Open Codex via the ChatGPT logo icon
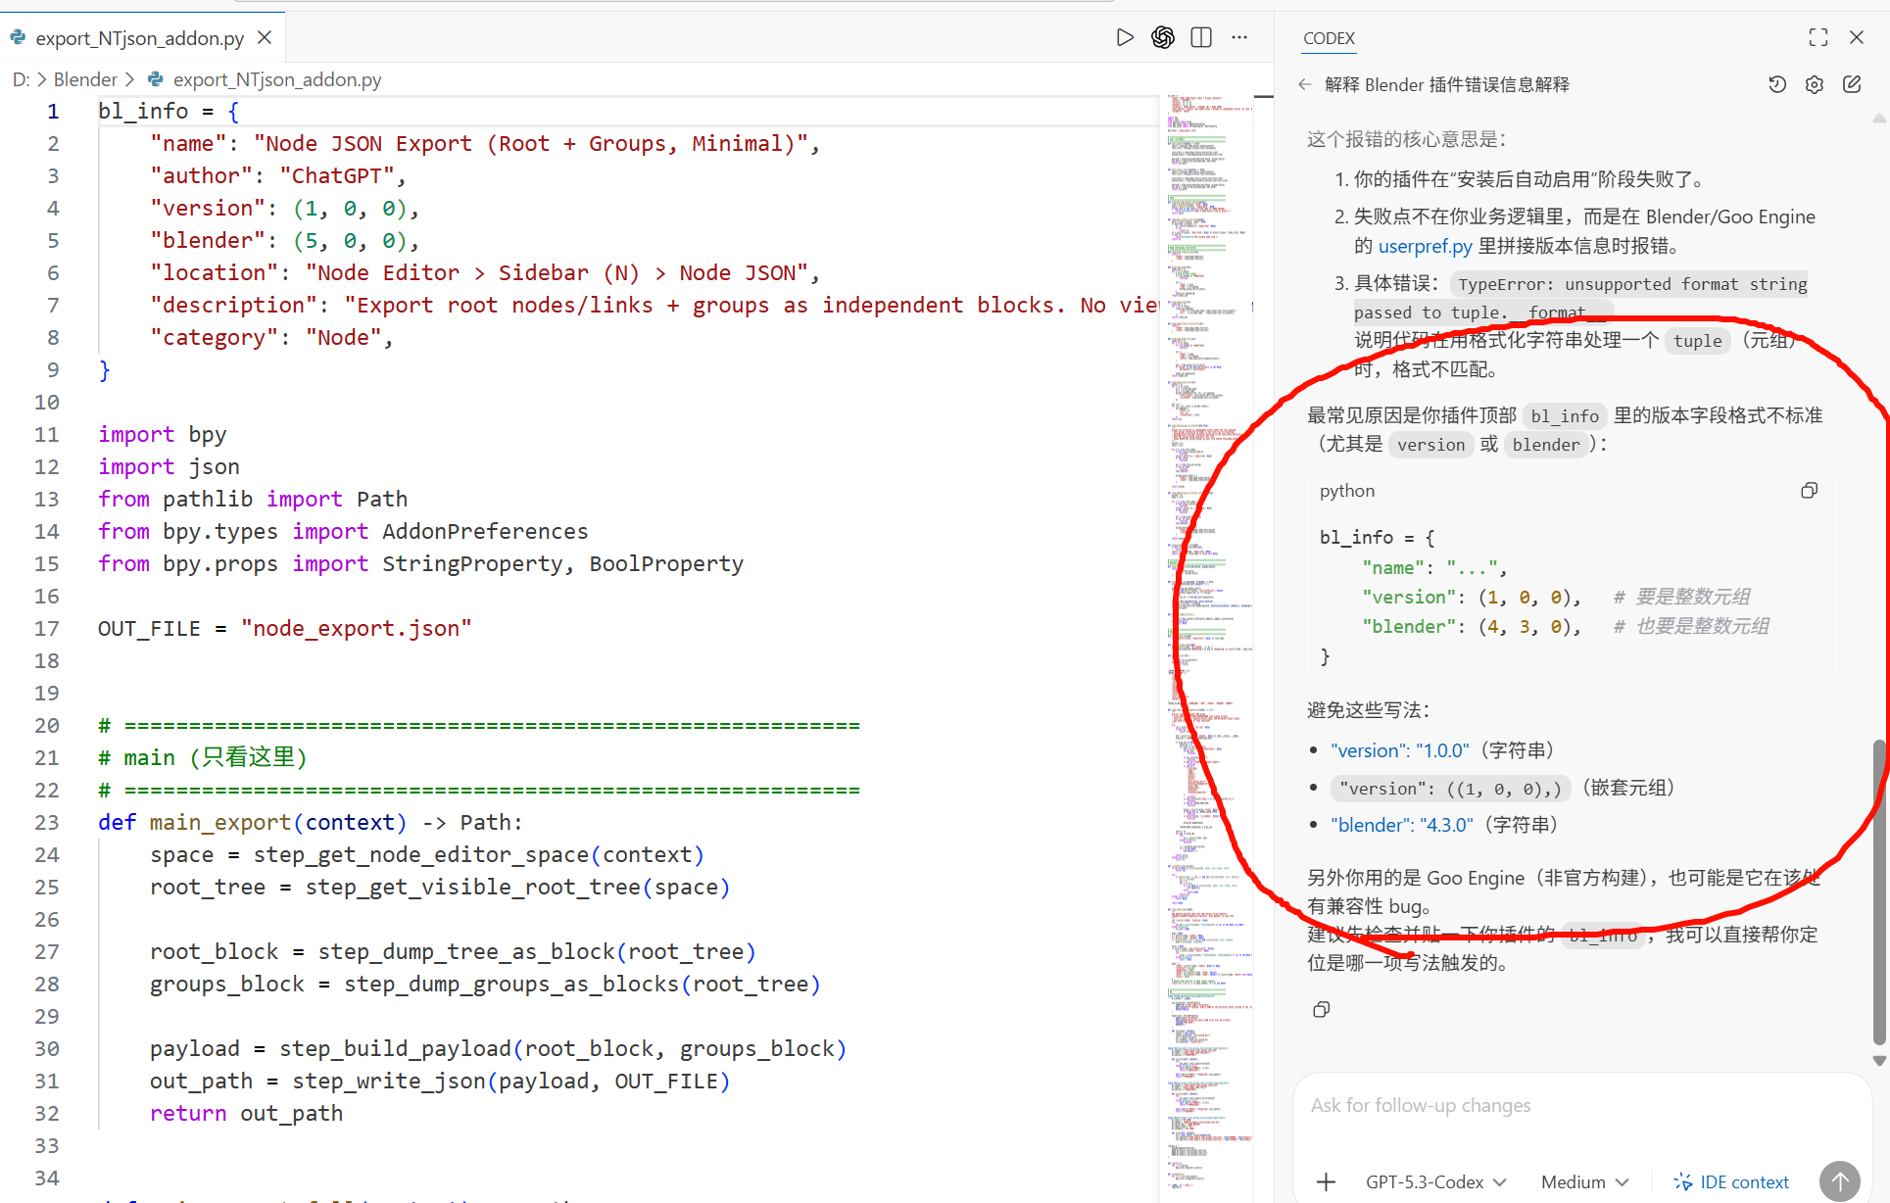Viewport: 1890px width, 1203px height. pyautogui.click(x=1163, y=37)
